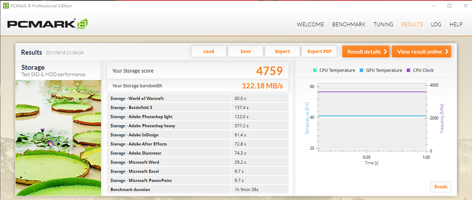
Task: Click the bandwidth value 122.18 MB/s
Action: [262, 86]
